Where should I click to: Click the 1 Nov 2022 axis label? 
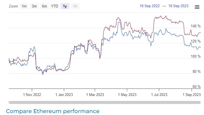click(32, 95)
